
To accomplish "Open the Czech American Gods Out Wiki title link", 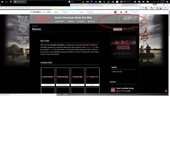I will pyautogui.click(x=73, y=17).
